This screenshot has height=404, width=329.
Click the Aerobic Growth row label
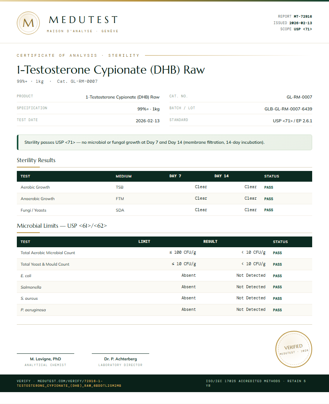click(x=35, y=187)
